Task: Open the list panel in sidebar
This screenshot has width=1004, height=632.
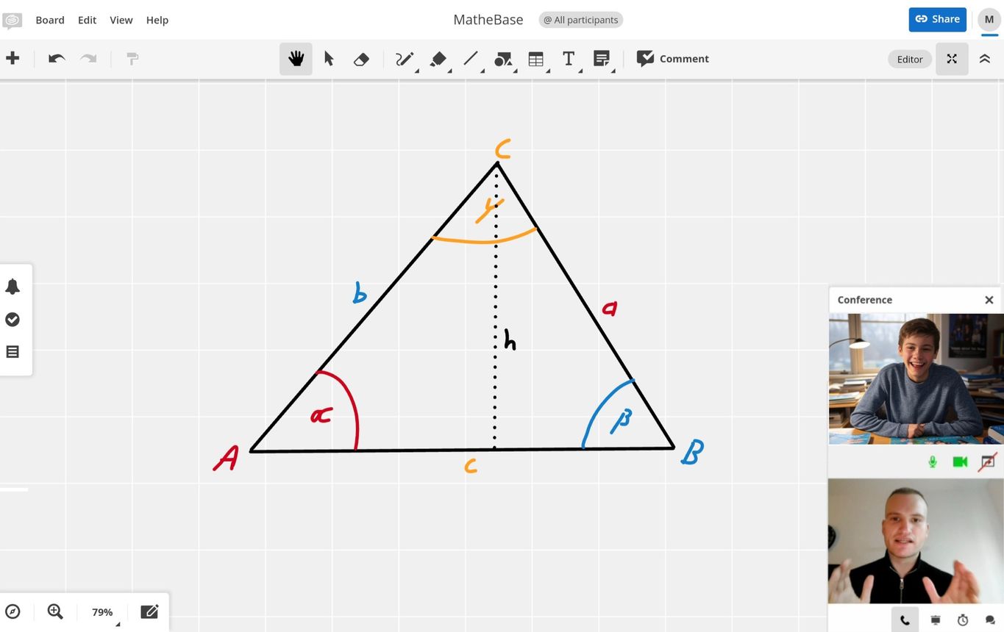Action: 13,352
